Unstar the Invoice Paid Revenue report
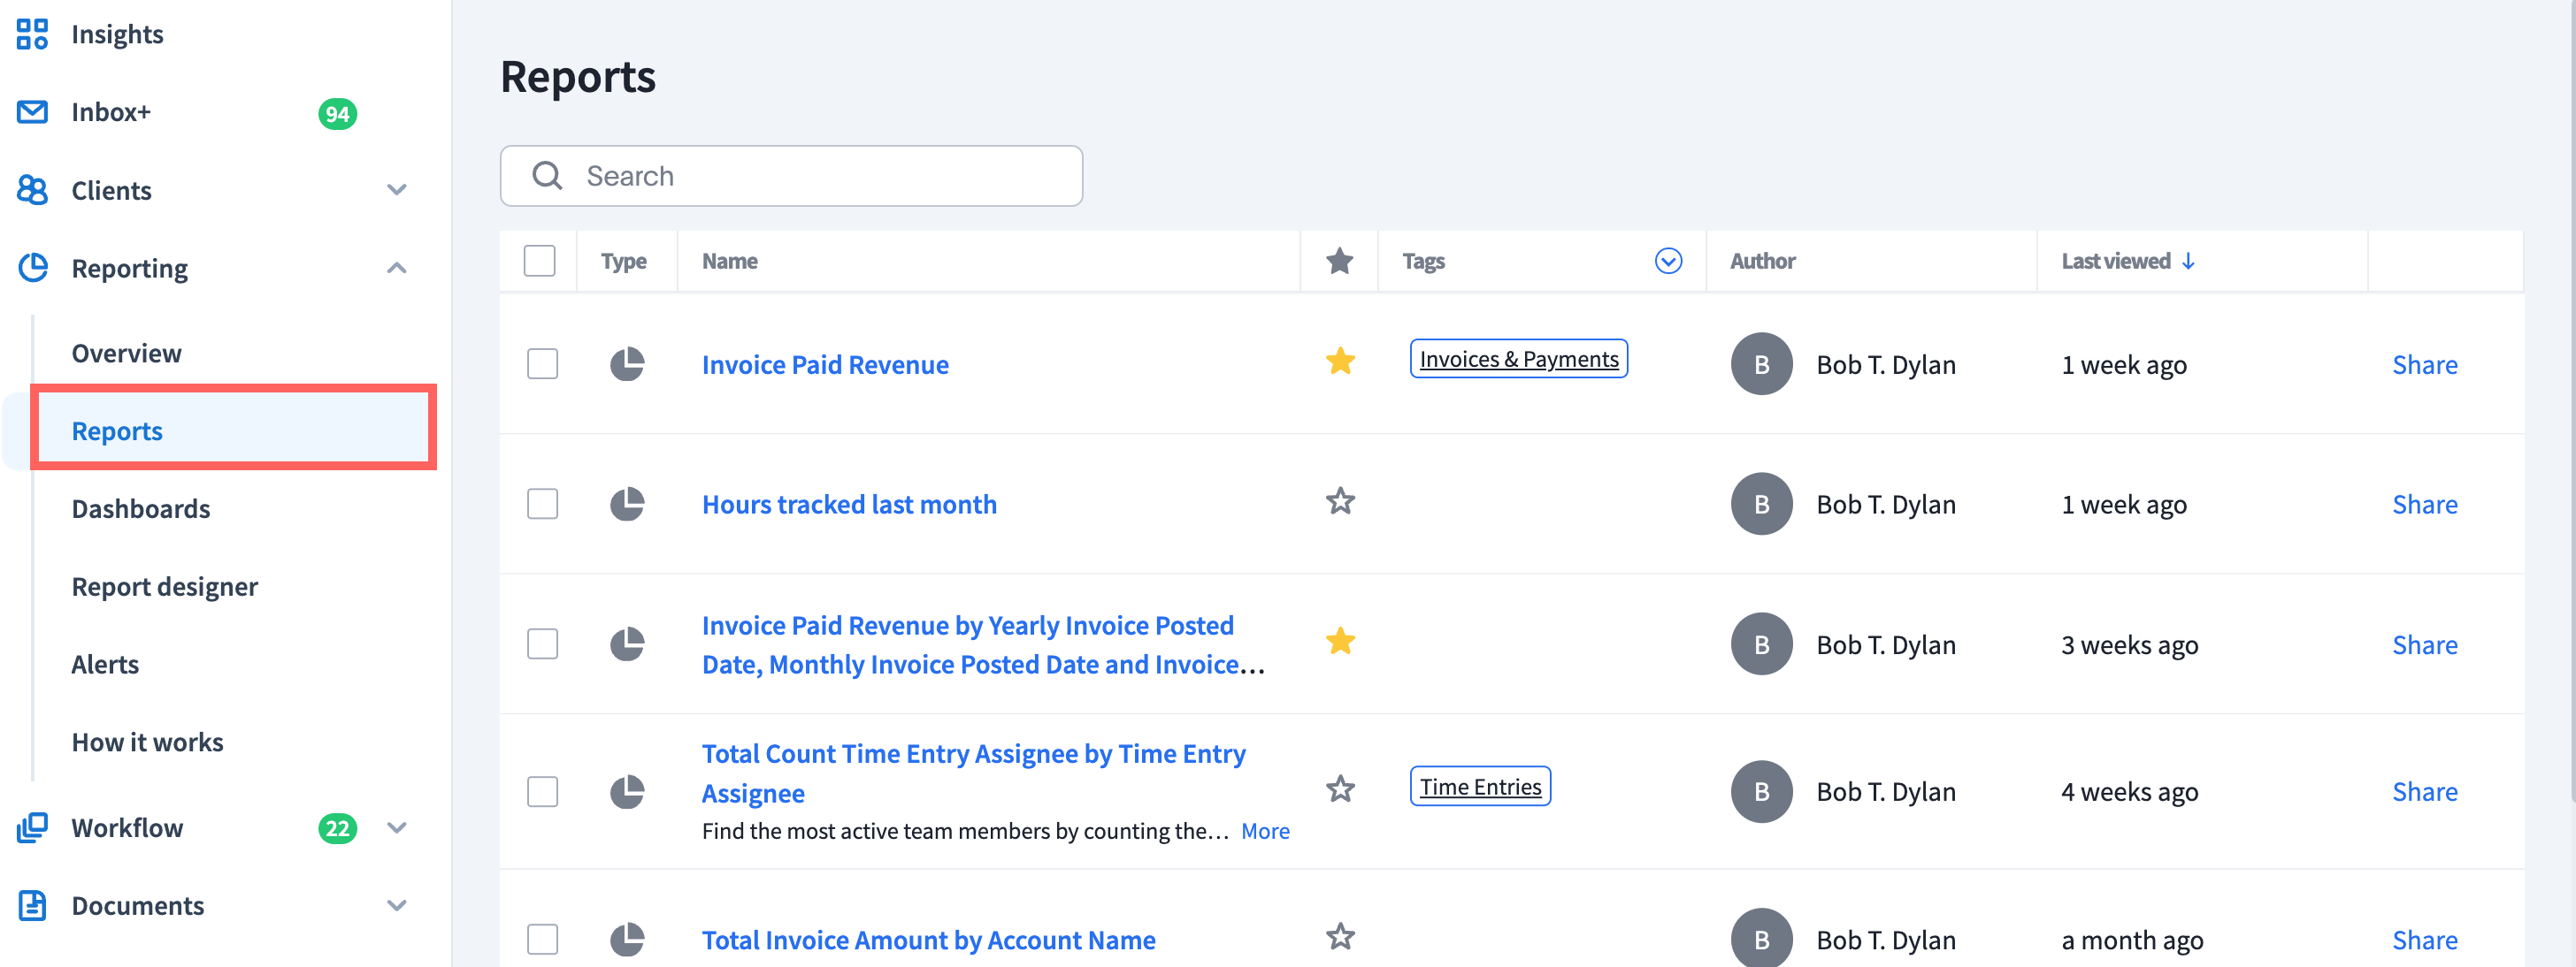 pyautogui.click(x=1339, y=362)
